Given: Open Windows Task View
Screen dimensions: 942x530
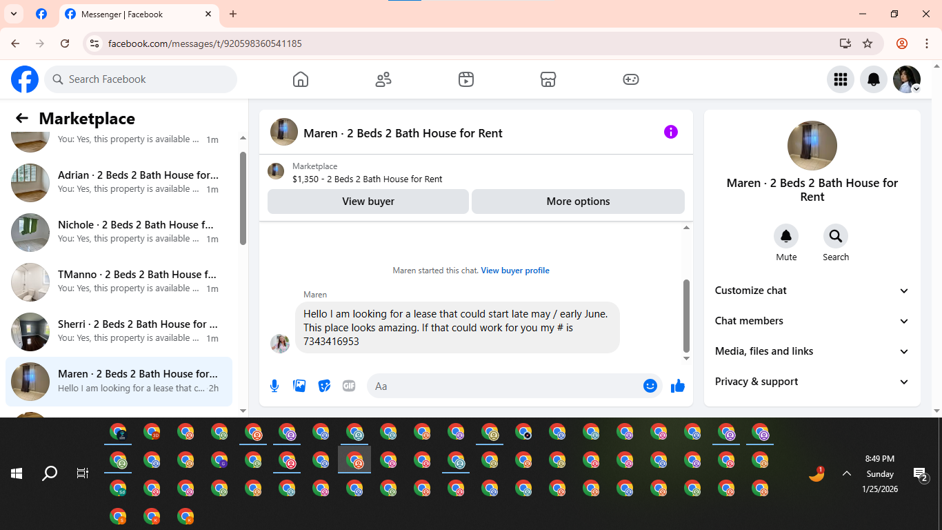Looking at the screenshot, I should tap(83, 473).
